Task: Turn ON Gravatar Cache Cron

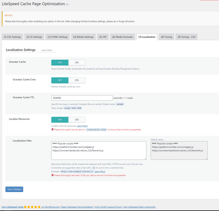Action: 77,80
